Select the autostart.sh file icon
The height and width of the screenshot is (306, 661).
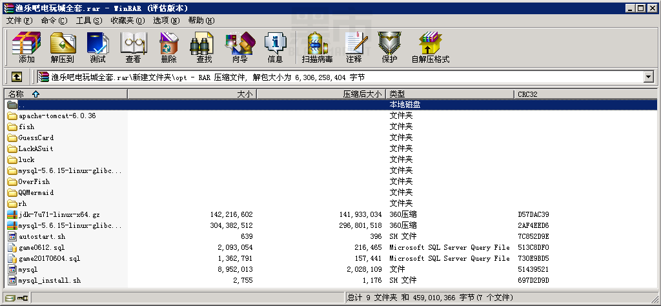click(12, 236)
